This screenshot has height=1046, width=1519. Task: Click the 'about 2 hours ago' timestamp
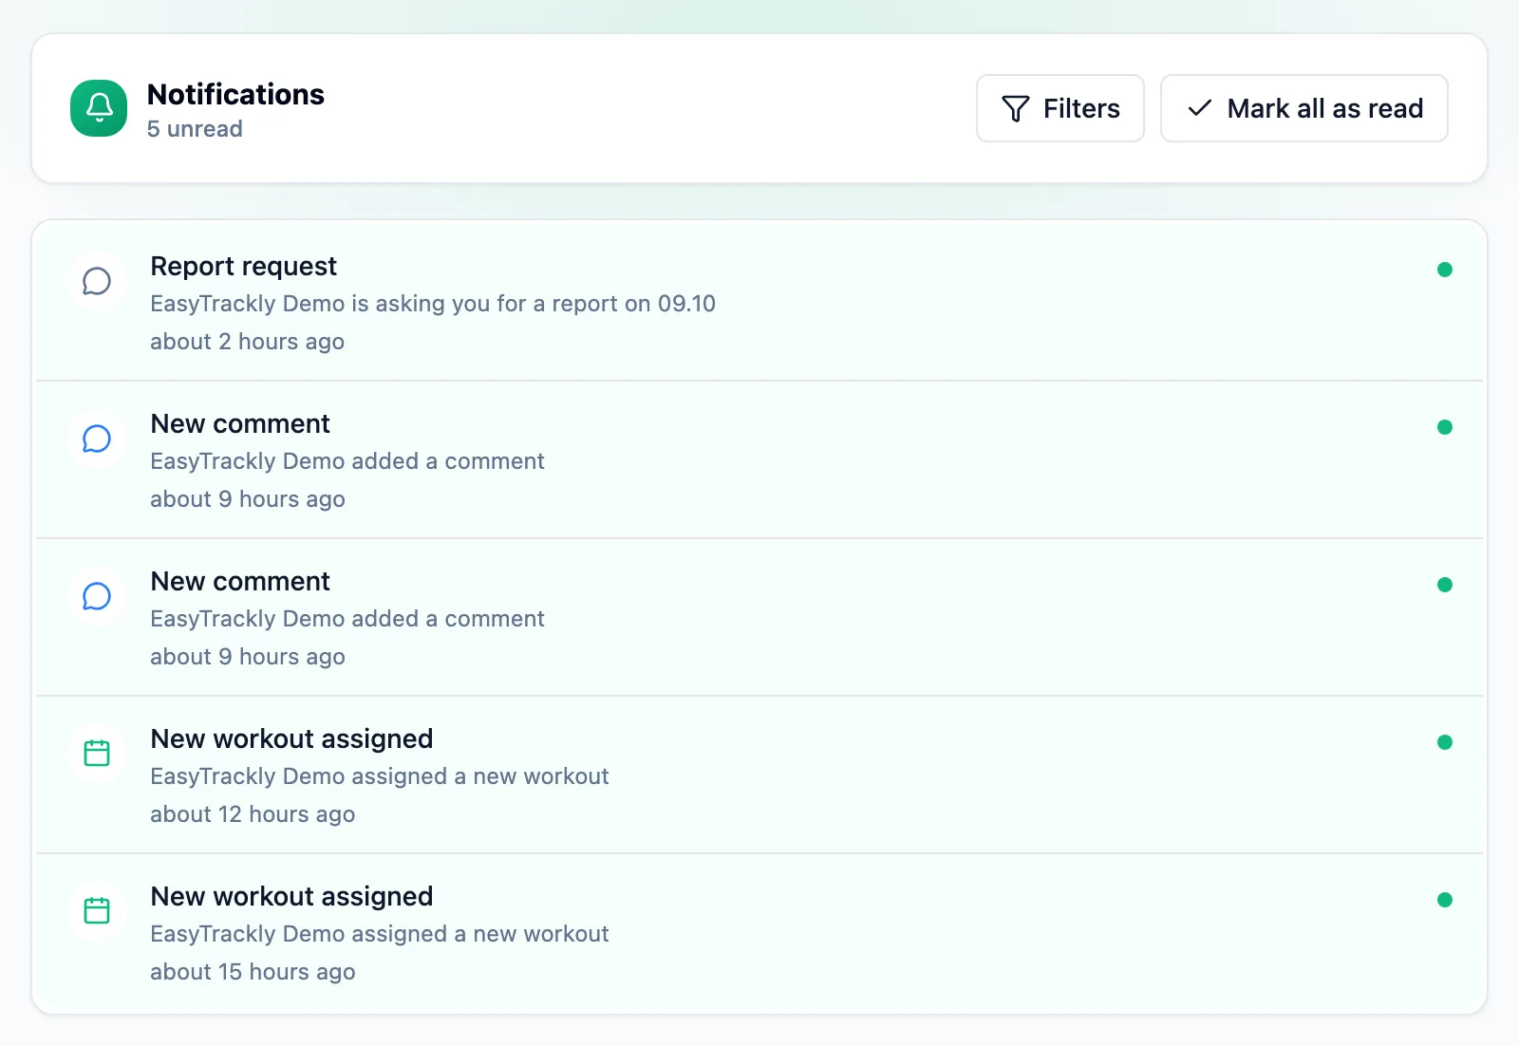[x=248, y=342]
